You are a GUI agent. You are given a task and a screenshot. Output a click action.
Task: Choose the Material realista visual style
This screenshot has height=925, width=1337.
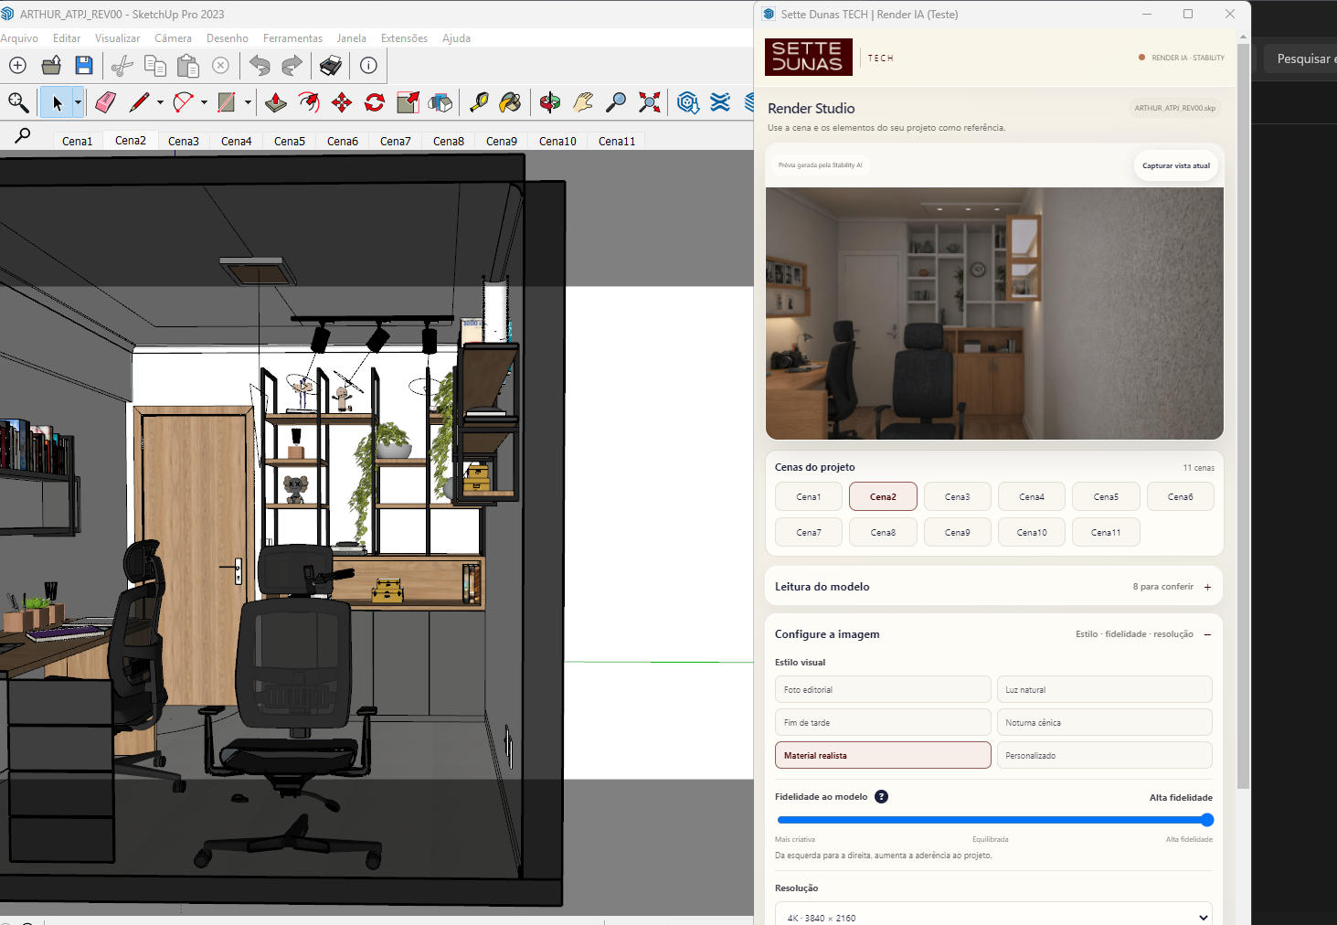[x=883, y=755]
